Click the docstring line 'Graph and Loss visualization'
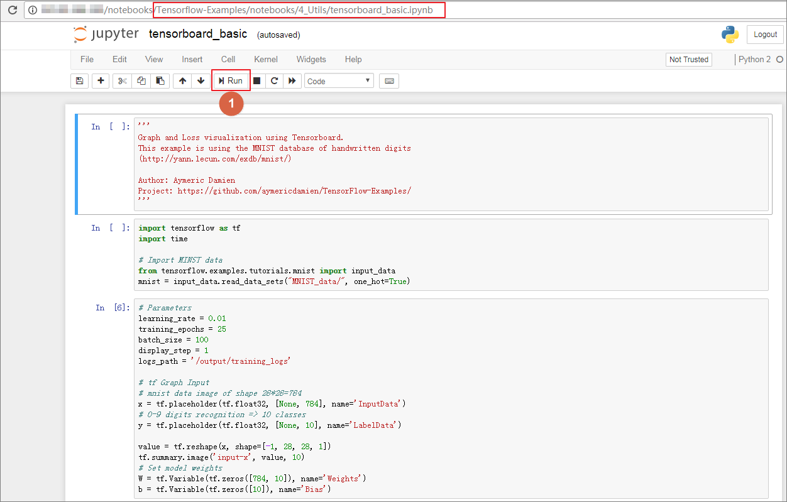 241,138
